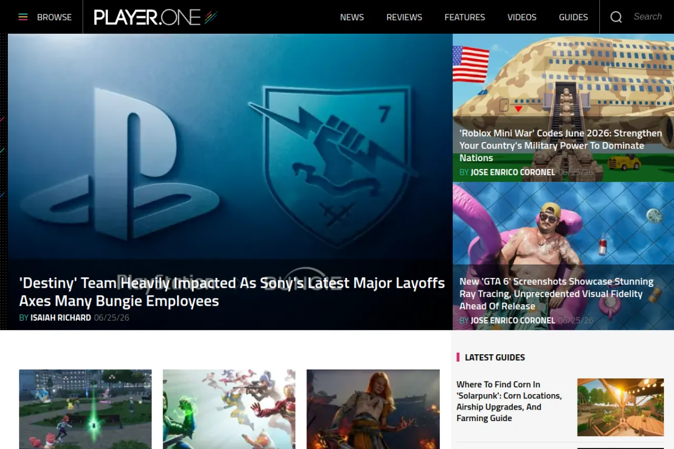Open Jose Enrico Coronel byline on GTA 6 article

513,320
